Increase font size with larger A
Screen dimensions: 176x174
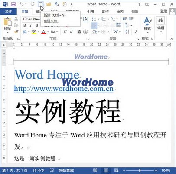(65, 32)
